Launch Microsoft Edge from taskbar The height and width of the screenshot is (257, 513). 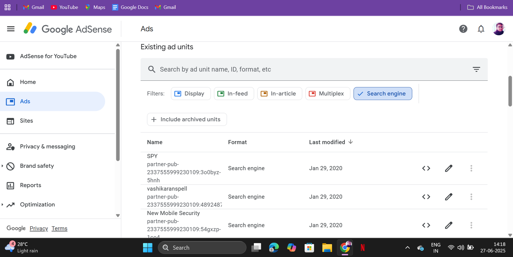click(x=274, y=248)
